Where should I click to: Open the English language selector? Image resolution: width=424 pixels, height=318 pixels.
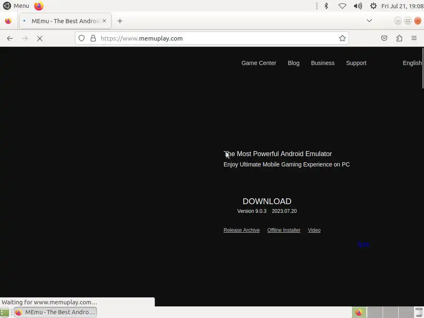click(x=412, y=63)
